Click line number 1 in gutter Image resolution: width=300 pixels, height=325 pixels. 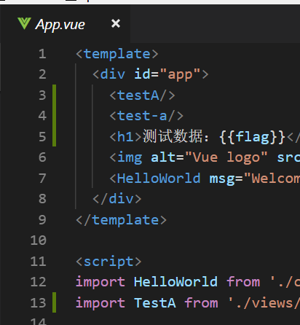(42, 54)
